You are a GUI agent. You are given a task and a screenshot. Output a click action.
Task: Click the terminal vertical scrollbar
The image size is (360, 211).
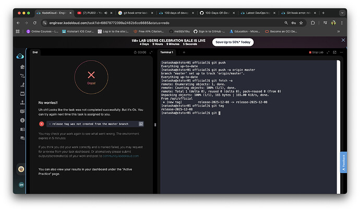tap(338, 127)
